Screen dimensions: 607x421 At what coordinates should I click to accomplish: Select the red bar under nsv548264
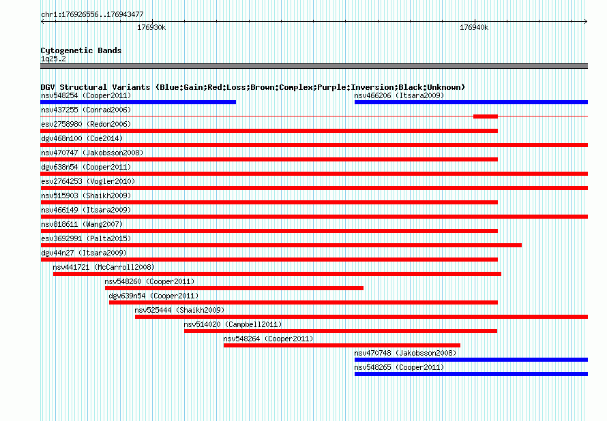pyautogui.click(x=342, y=345)
